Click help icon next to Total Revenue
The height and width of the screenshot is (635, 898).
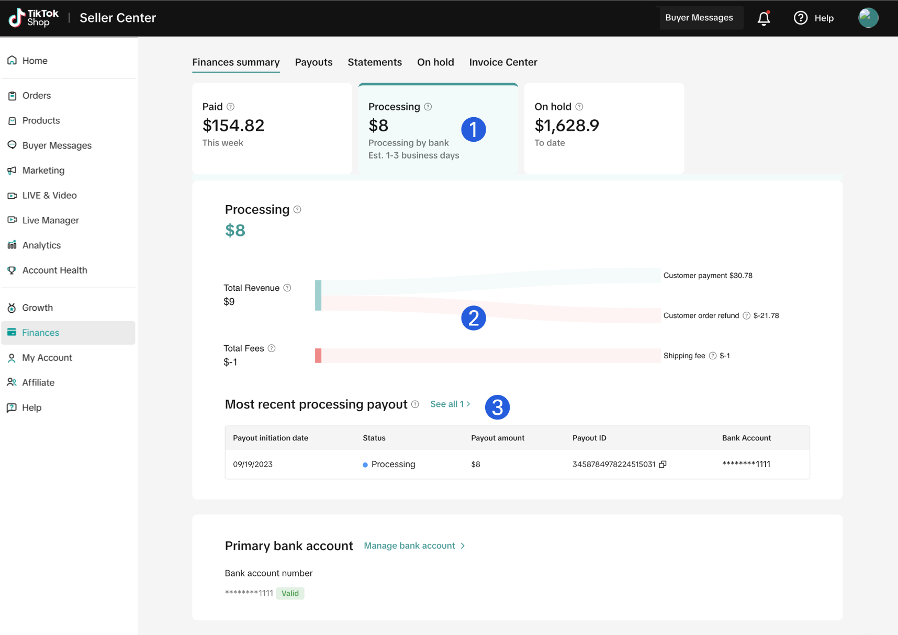287,288
